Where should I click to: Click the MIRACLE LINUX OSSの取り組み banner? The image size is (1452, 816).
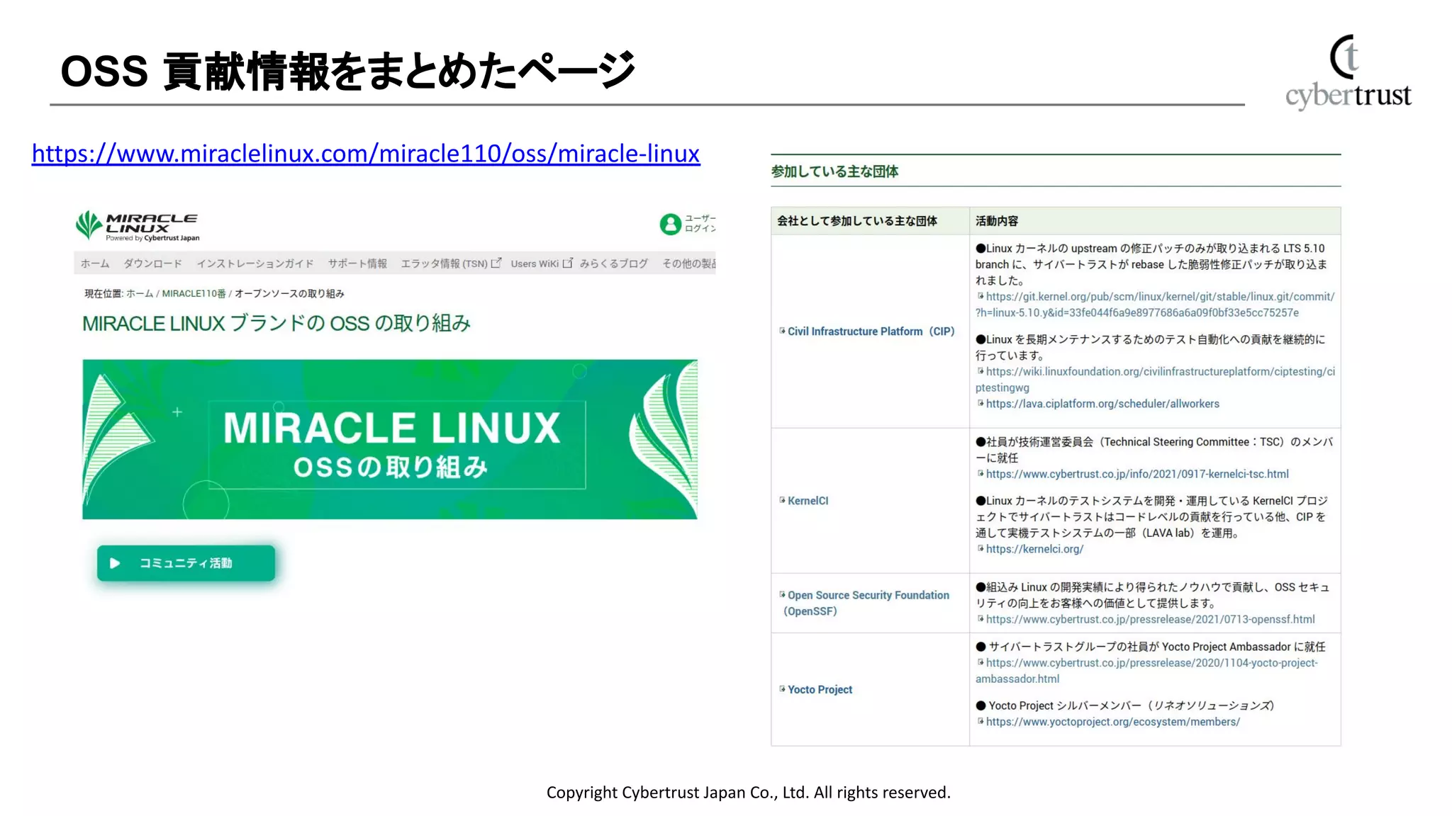click(x=390, y=439)
